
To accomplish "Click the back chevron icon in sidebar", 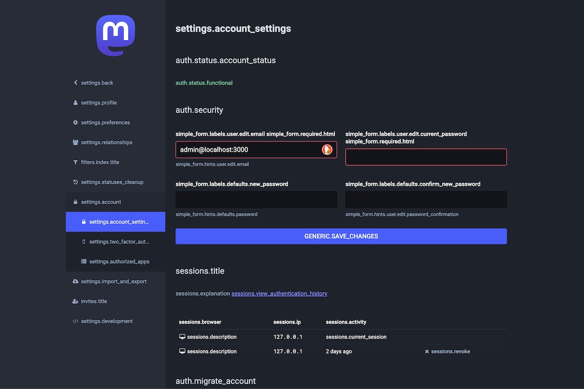I will (75, 83).
